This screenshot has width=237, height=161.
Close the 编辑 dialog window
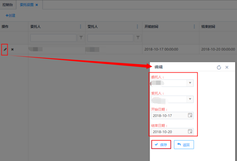tap(227, 67)
